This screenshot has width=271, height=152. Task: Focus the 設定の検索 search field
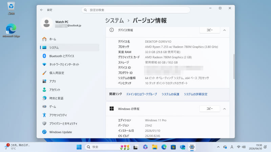point(136,10)
